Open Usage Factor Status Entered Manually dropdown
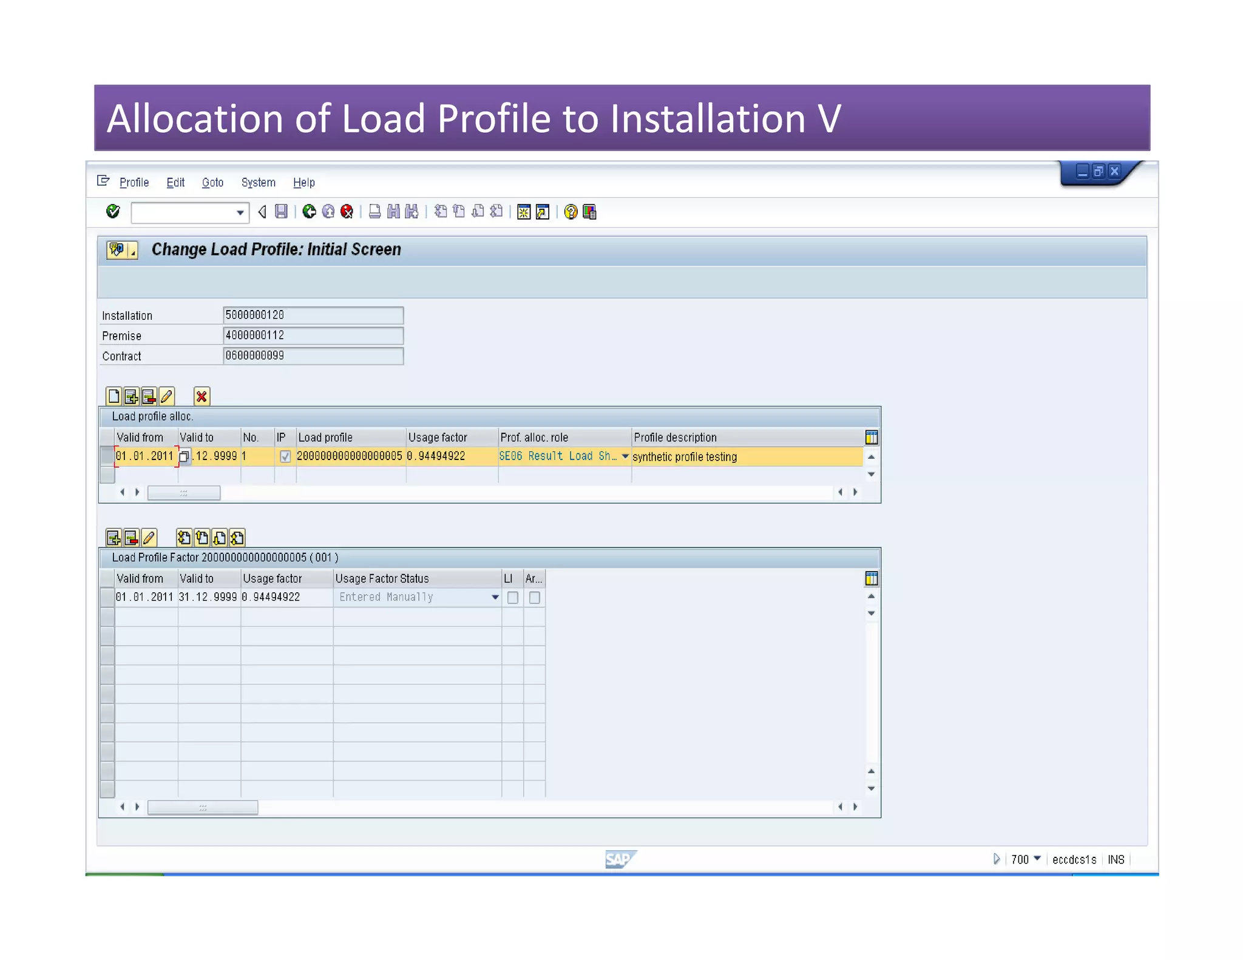 [x=495, y=597]
